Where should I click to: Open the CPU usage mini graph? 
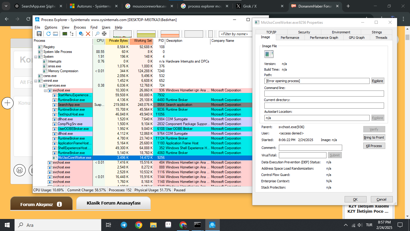(x=122, y=34)
